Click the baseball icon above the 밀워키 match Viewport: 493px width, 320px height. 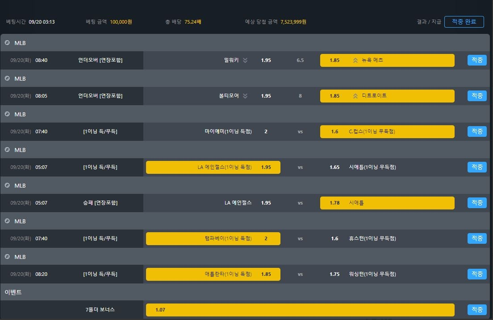[7, 43]
